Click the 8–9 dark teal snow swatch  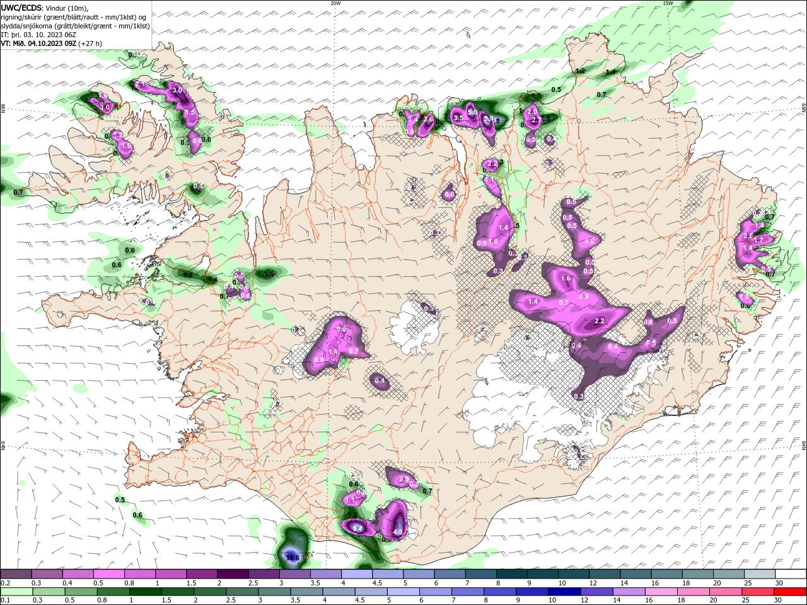tap(511, 573)
